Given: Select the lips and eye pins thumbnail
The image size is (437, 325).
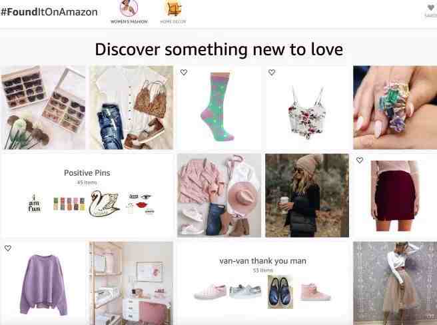Looking at the screenshot, I should coord(141,204).
